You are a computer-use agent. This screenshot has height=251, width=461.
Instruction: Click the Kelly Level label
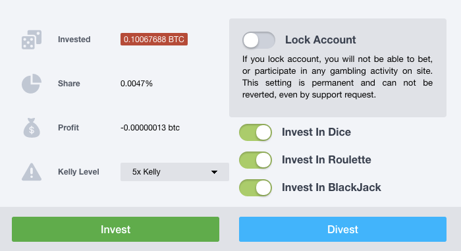click(78, 172)
